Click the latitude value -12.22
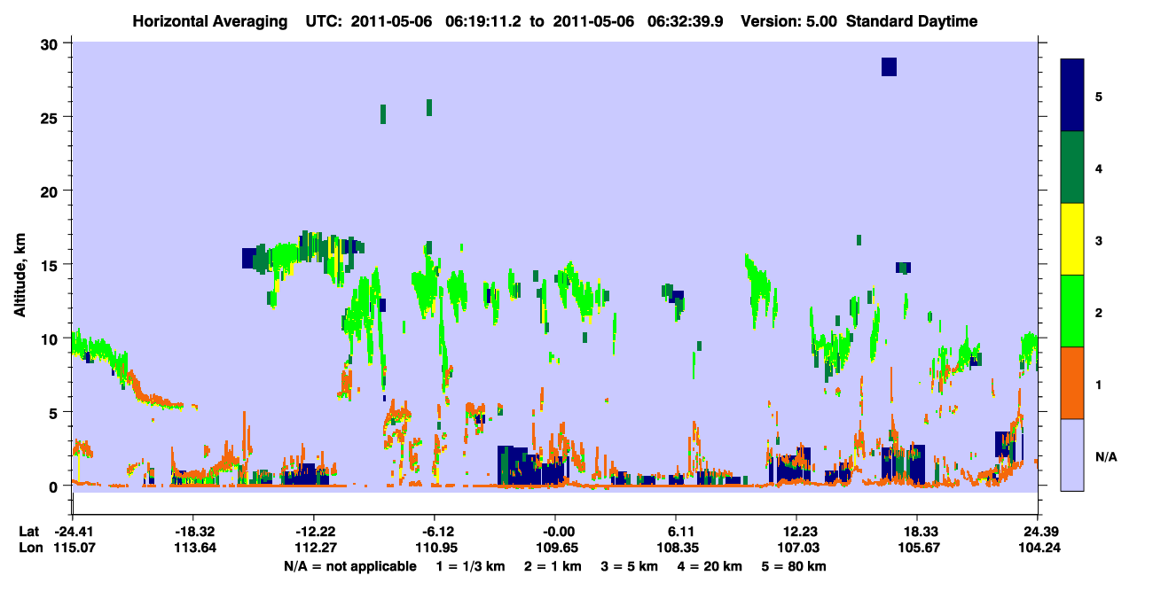Image resolution: width=1153 pixels, height=591 pixels. coord(313,532)
